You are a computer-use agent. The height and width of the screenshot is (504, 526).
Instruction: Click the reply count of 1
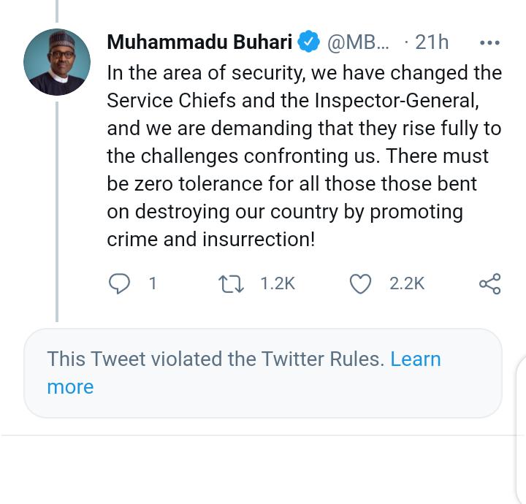click(153, 283)
